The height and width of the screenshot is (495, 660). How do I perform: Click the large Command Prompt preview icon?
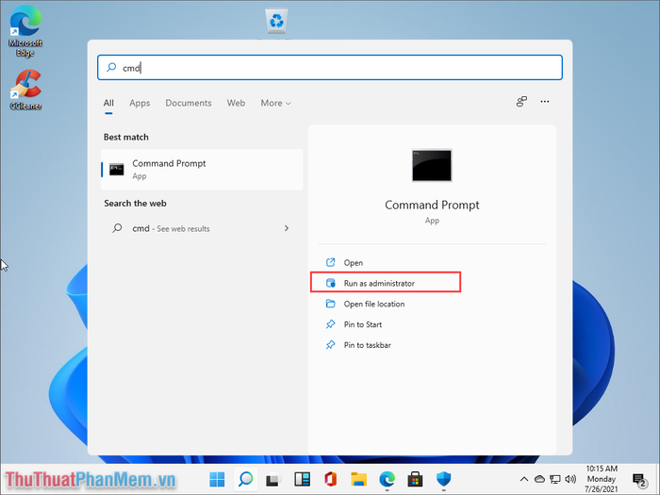[x=432, y=165]
